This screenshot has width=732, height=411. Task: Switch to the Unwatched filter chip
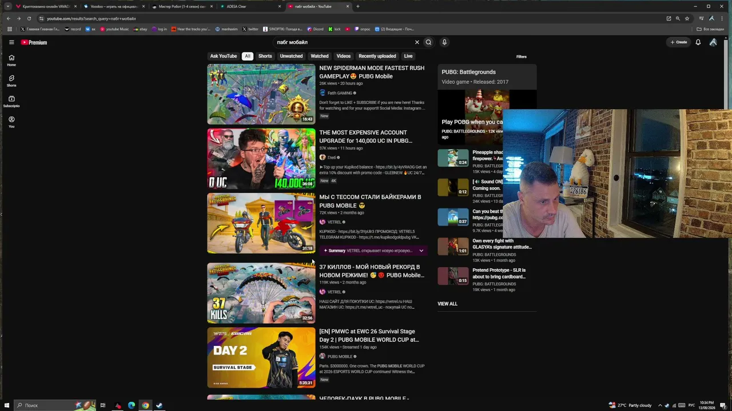[291, 56]
